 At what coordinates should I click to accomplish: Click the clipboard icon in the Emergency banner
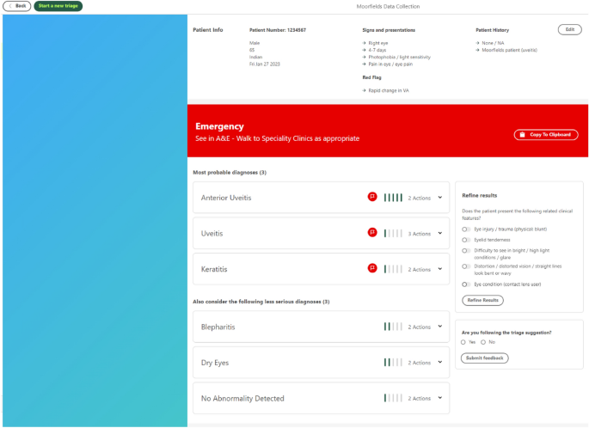522,135
